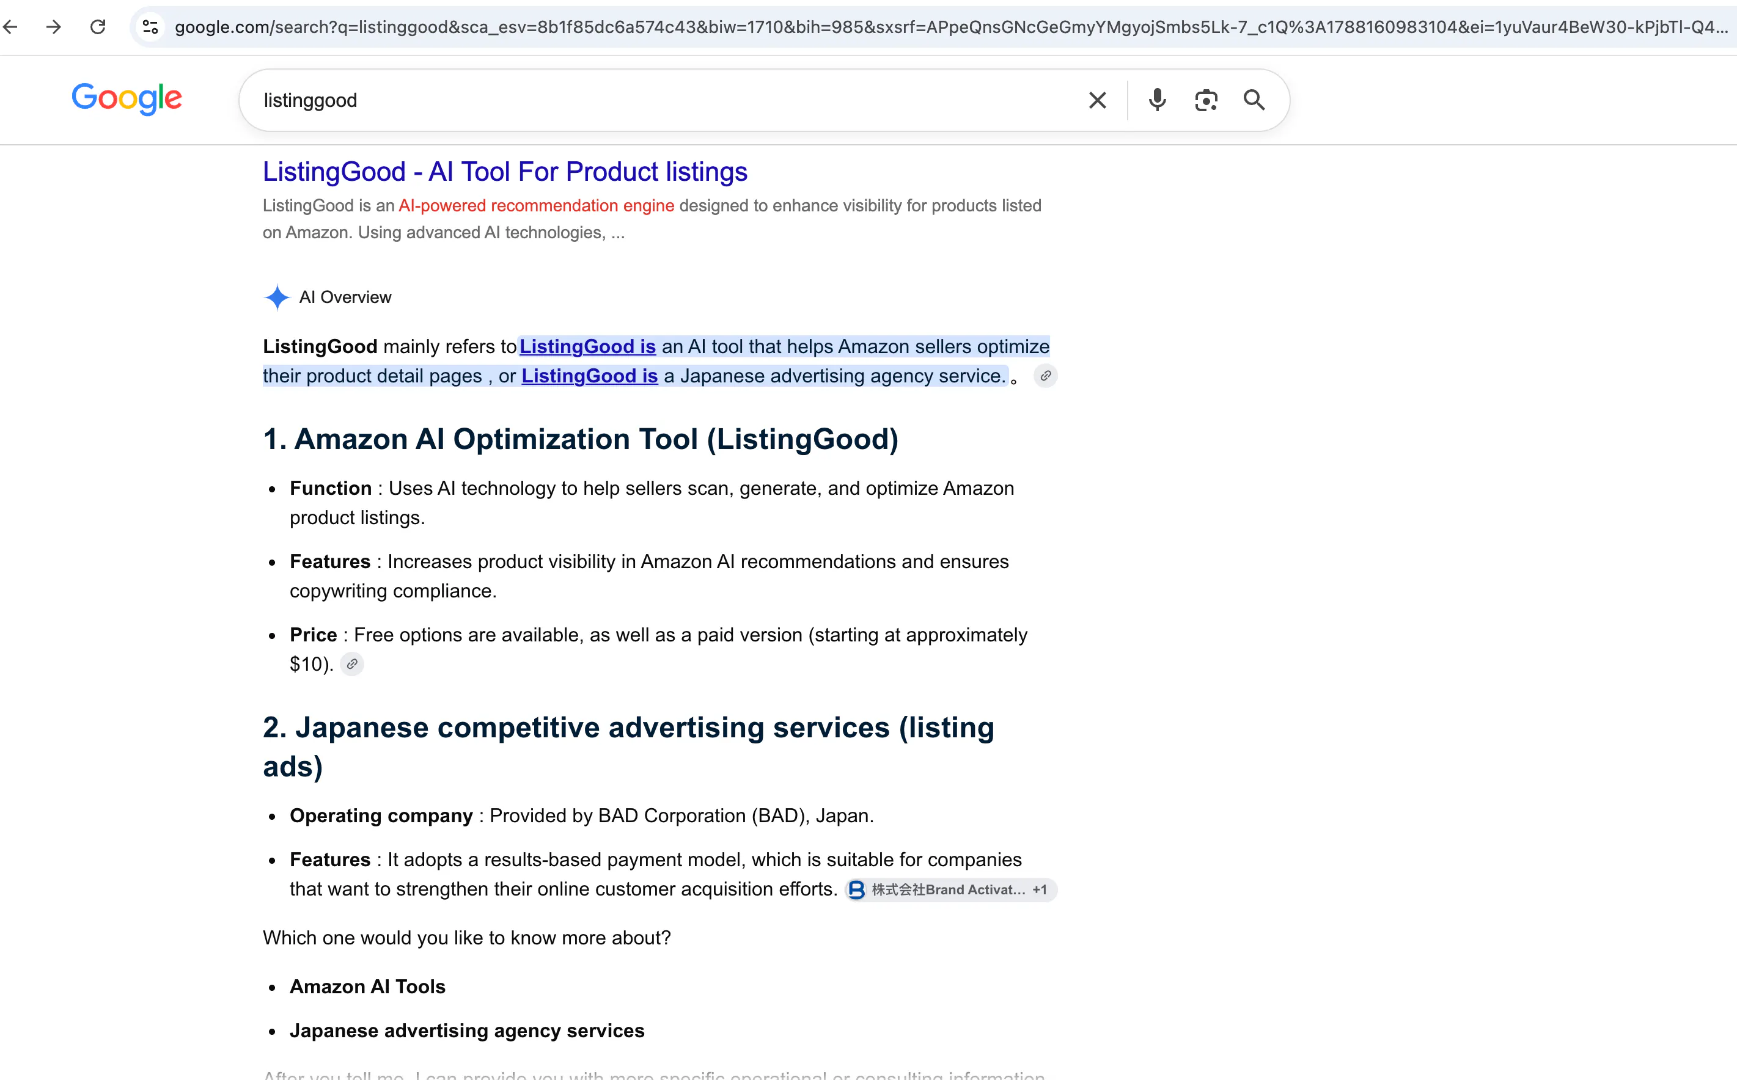Start voice search with microphone
Screen dimensions: 1737x1080
(x=1158, y=100)
